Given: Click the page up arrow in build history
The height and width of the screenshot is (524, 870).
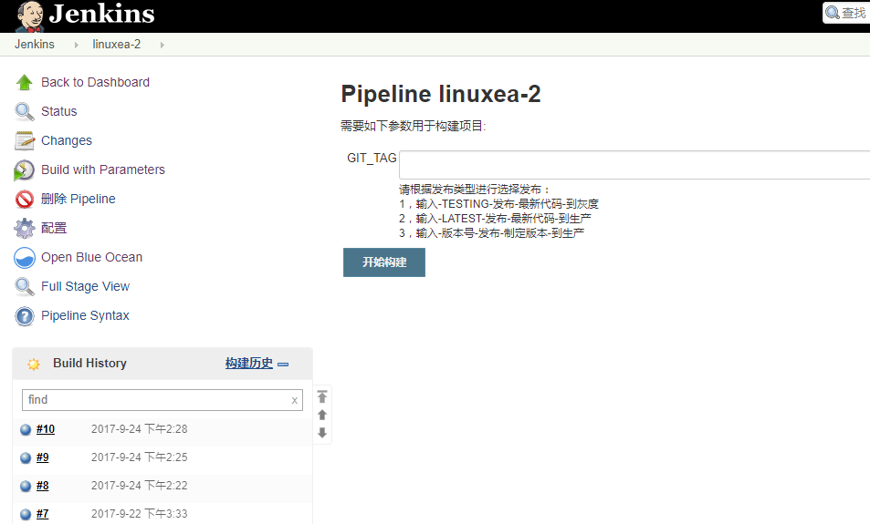Looking at the screenshot, I should tap(322, 415).
